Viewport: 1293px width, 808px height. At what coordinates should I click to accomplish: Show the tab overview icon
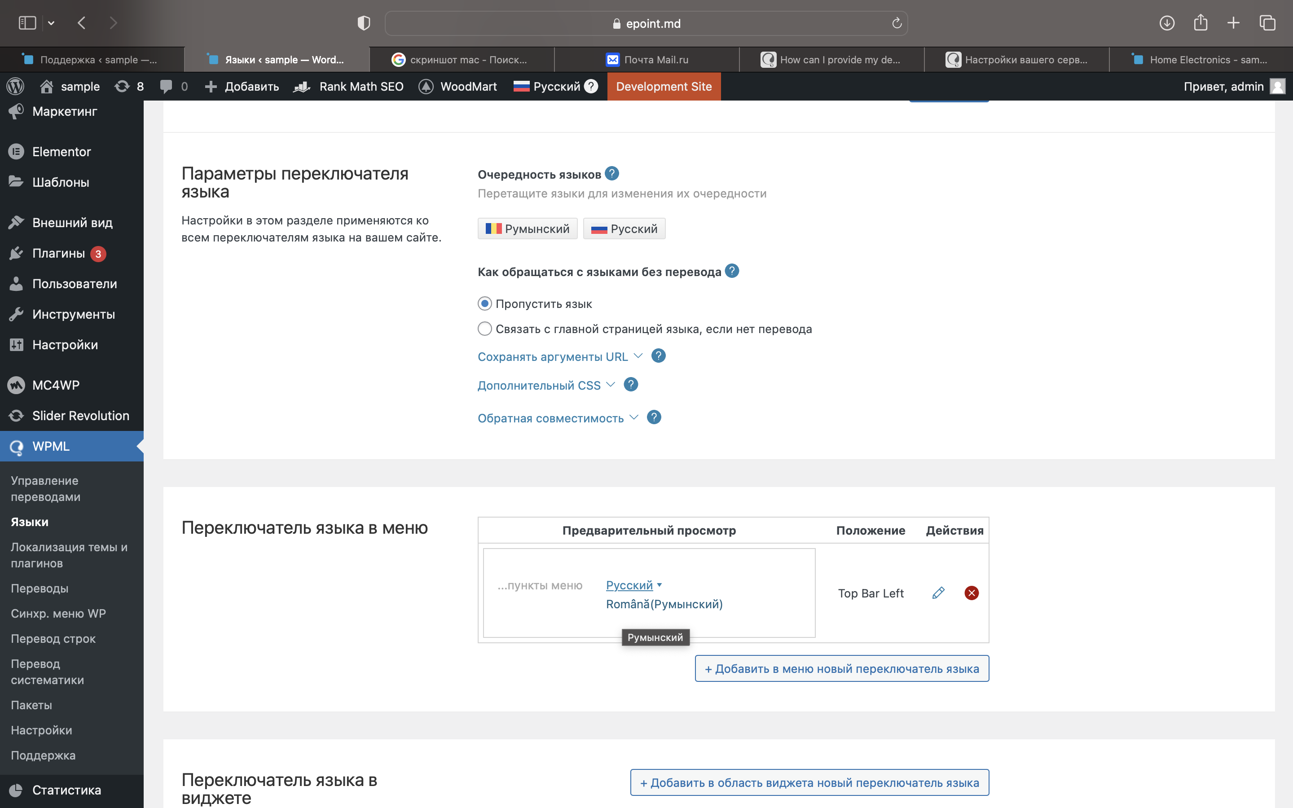pos(1267,23)
